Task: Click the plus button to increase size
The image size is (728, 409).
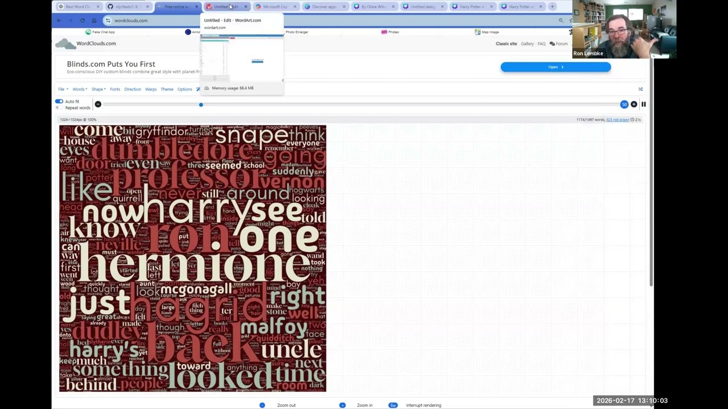Action: (634, 105)
